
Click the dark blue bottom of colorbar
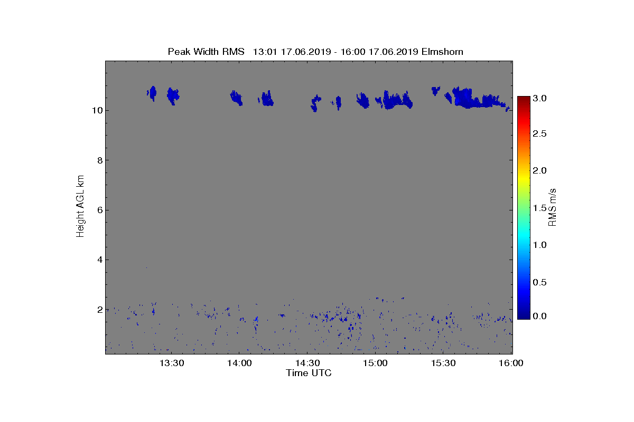(524, 315)
